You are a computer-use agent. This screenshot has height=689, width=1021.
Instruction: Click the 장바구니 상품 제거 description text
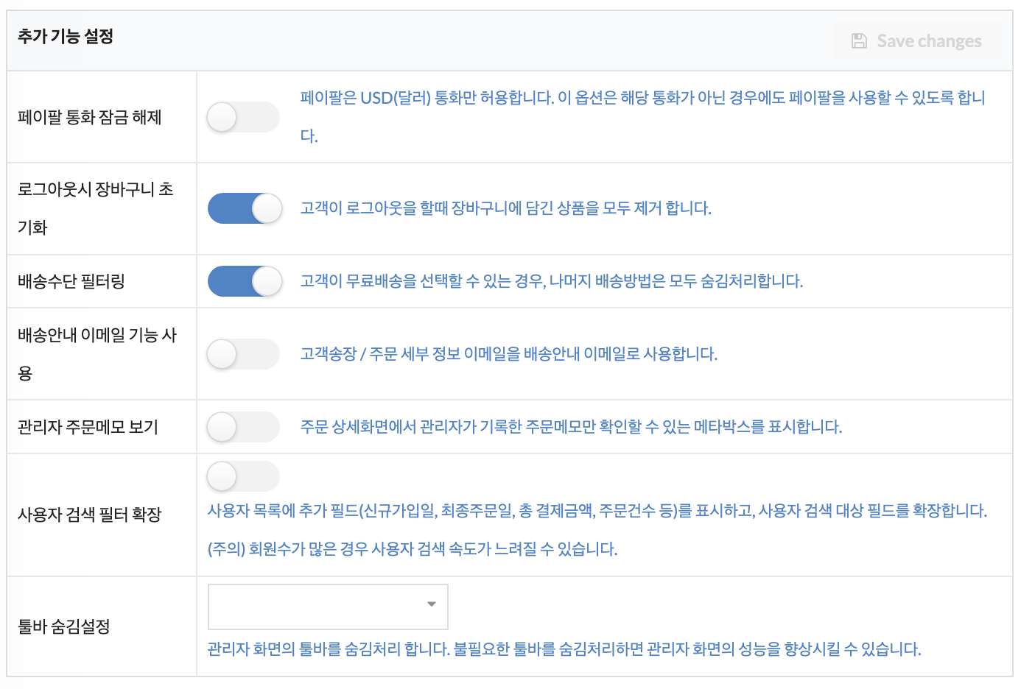pos(505,208)
